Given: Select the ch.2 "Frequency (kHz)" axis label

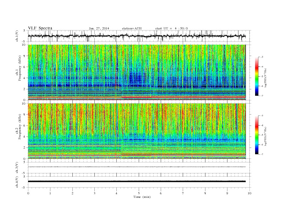Looking at the screenshot, I should pyautogui.click(x=20, y=127).
